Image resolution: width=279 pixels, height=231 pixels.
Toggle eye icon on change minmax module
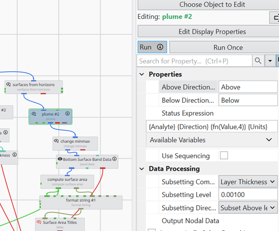56,141
